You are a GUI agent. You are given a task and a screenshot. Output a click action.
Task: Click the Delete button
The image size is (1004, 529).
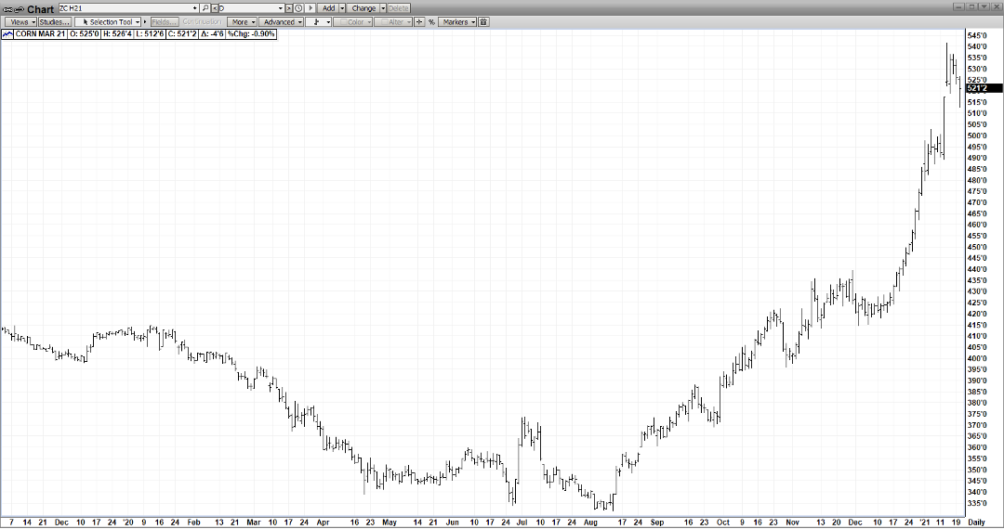pos(398,8)
